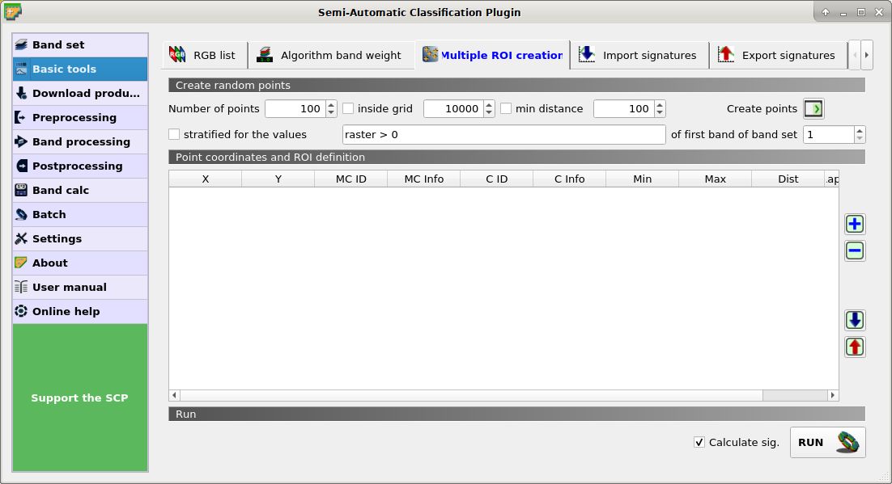Click the horizontal scrollbar right arrow
Viewport: 892px width, 484px height.
(x=833, y=395)
